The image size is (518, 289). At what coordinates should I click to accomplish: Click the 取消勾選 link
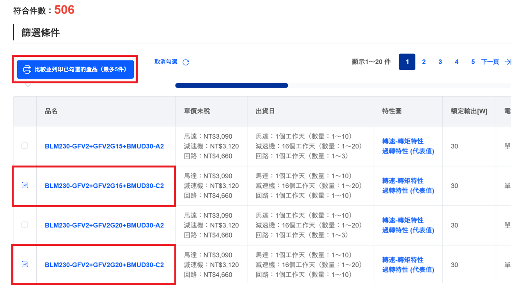(x=166, y=62)
